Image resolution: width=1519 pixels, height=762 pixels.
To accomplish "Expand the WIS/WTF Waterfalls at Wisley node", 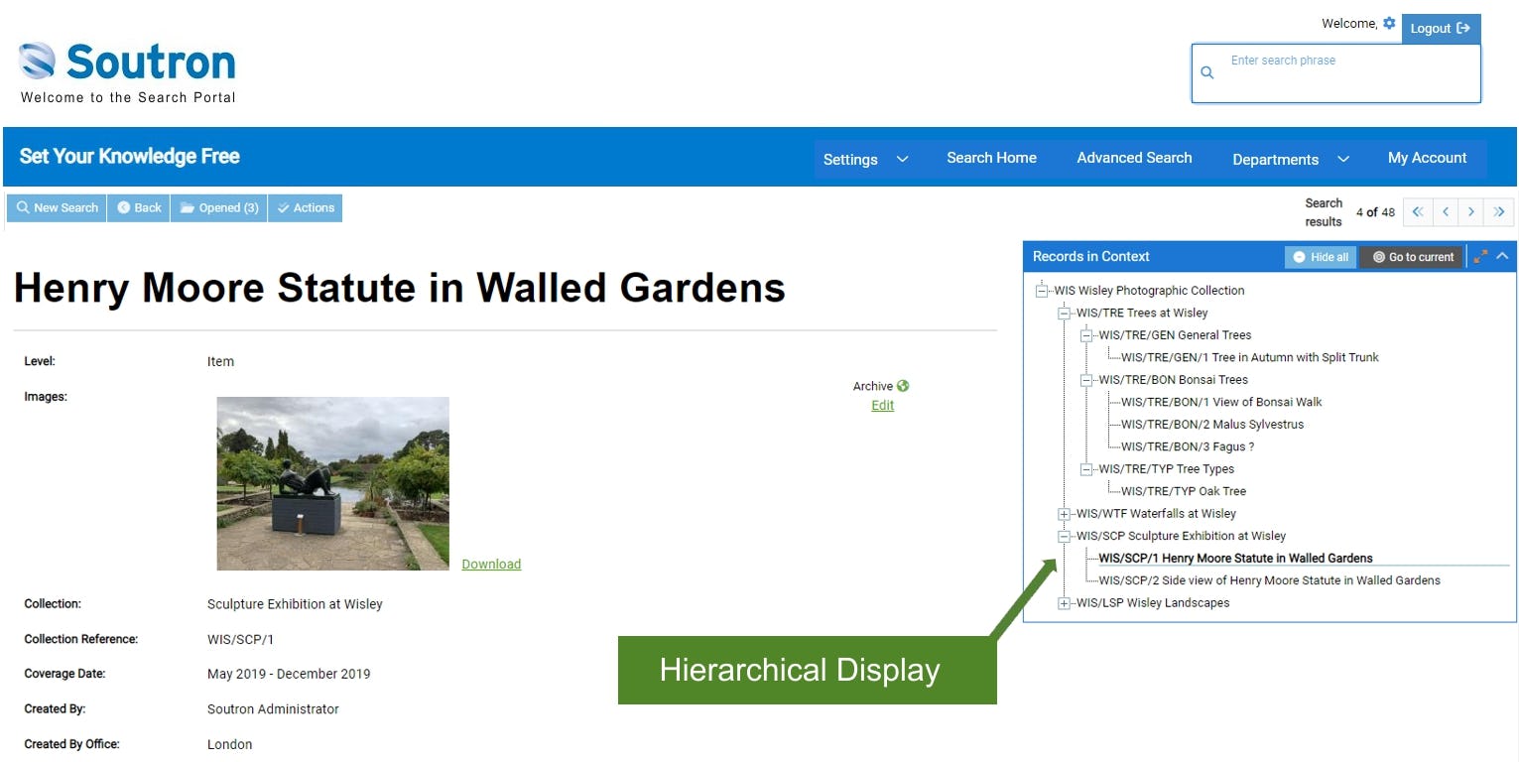I will [1063, 514].
